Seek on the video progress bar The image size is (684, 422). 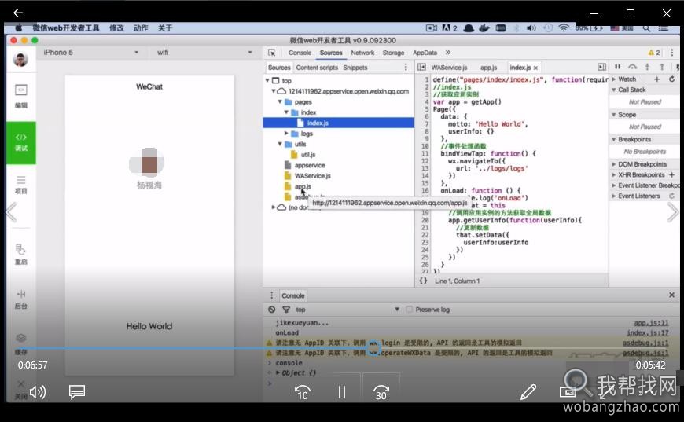click(x=342, y=348)
